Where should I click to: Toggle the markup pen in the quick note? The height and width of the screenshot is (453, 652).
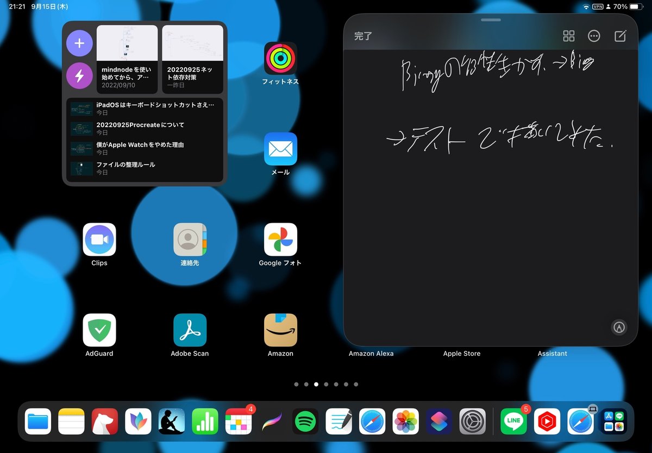click(x=619, y=328)
